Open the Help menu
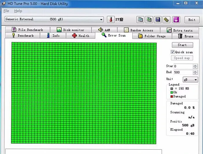203x154 pixels. pos(18,11)
